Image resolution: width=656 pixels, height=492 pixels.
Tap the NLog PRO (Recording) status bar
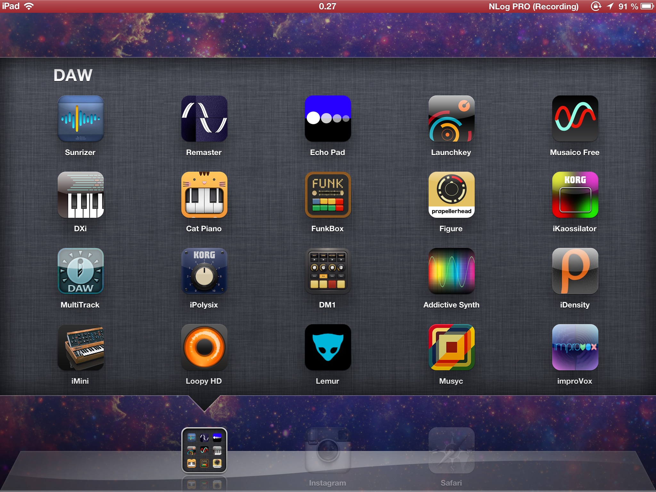[533, 6]
